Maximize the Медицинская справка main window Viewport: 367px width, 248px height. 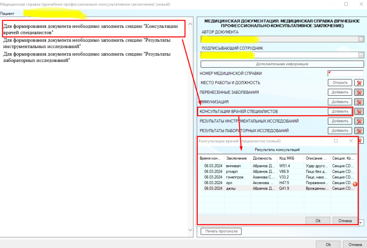tap(346, 4)
